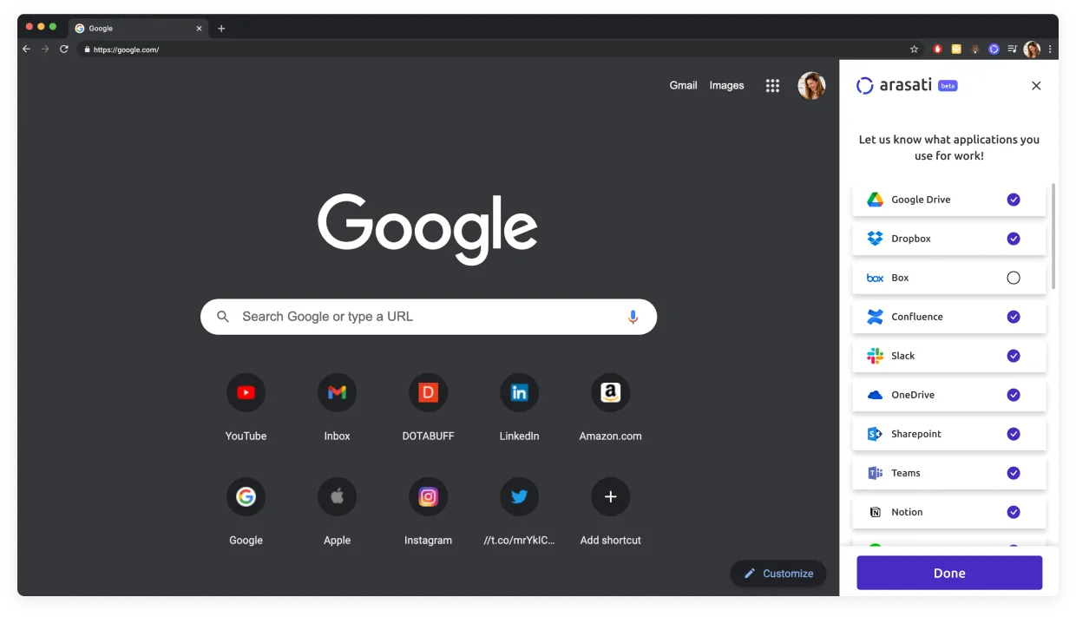Click the Confluence logo icon
The image size is (1076, 617).
click(x=875, y=317)
